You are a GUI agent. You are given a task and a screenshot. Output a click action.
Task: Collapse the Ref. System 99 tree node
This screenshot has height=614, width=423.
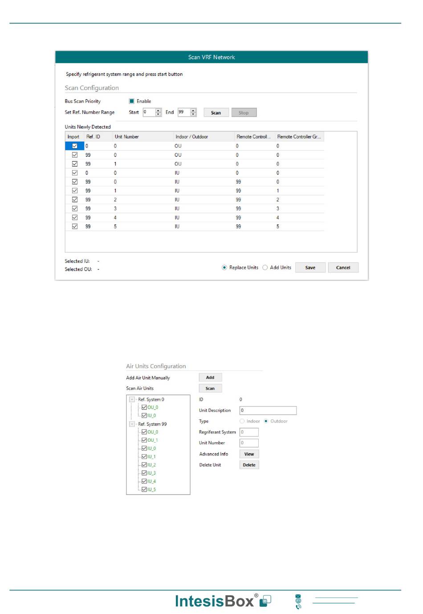pyautogui.click(x=132, y=424)
